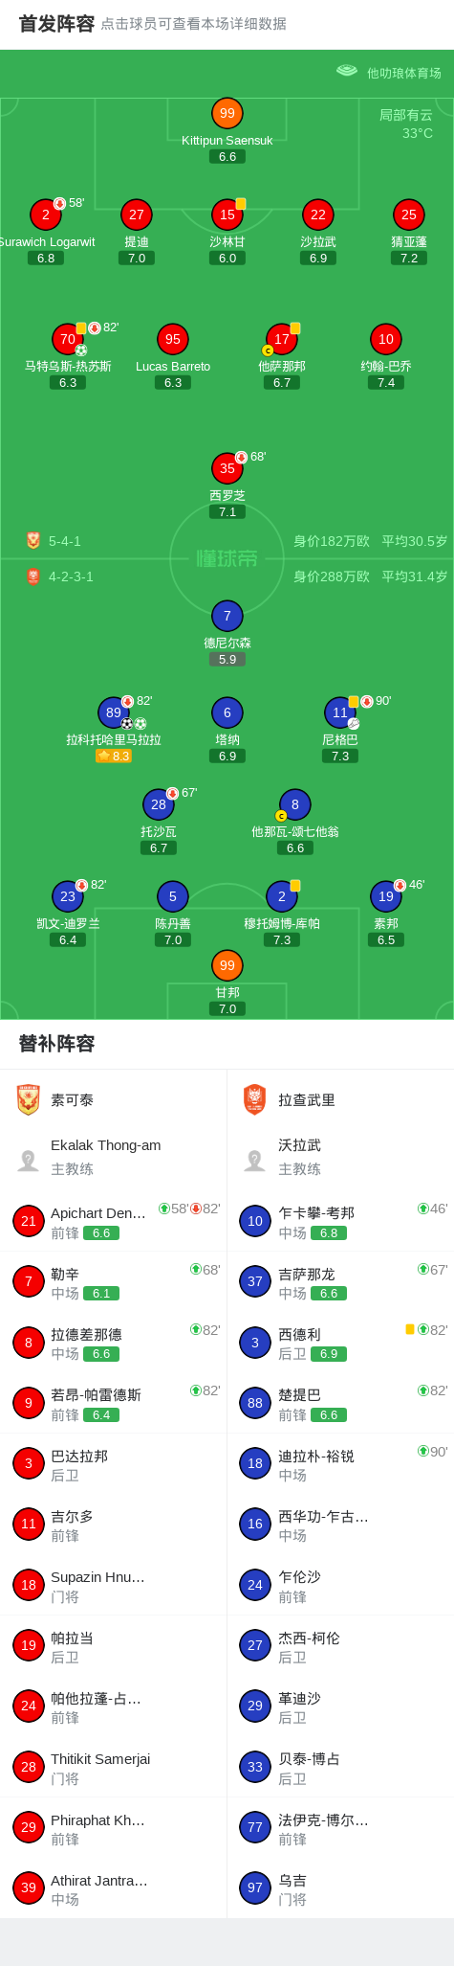Screen dimensions: 454x1966
Task: Click the 素可泰 team crest
Action: point(29,1099)
